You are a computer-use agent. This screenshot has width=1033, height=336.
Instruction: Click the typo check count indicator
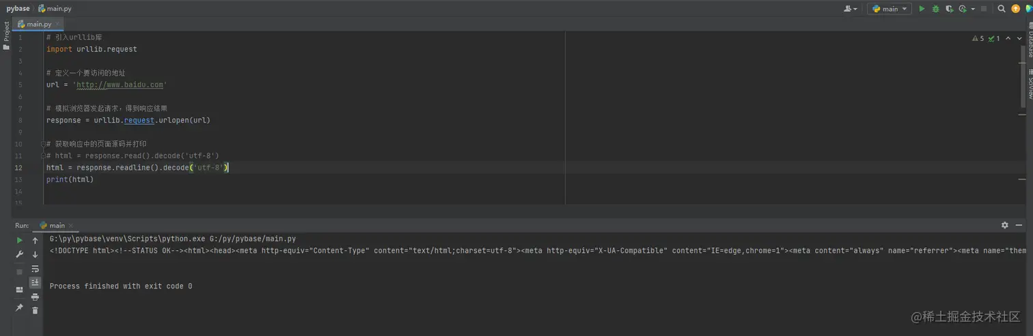pyautogui.click(x=994, y=39)
